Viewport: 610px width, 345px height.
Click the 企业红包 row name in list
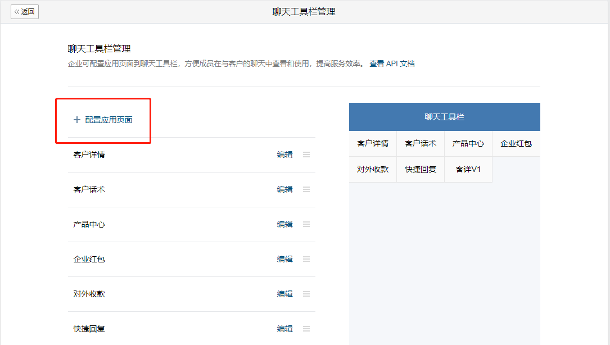pyautogui.click(x=89, y=259)
